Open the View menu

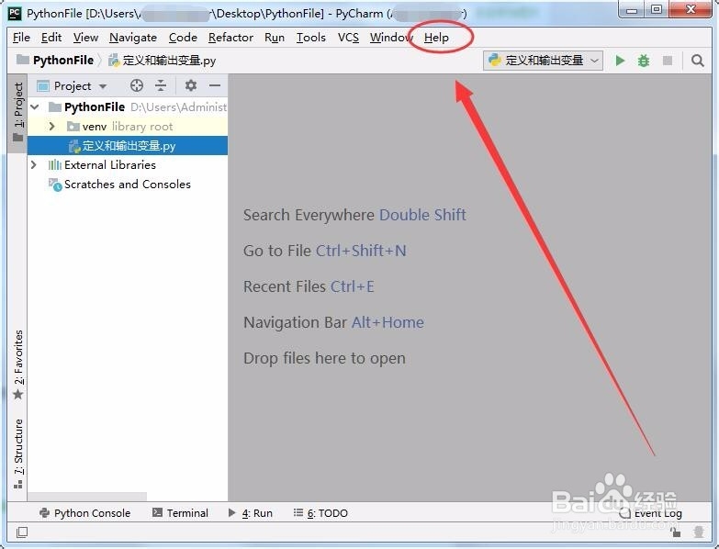click(85, 38)
